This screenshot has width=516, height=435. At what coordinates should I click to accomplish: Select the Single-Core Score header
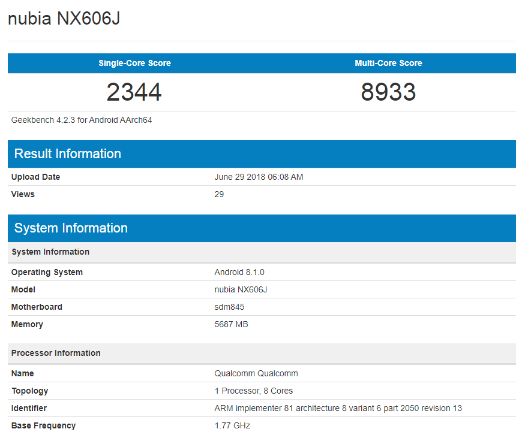[134, 63]
